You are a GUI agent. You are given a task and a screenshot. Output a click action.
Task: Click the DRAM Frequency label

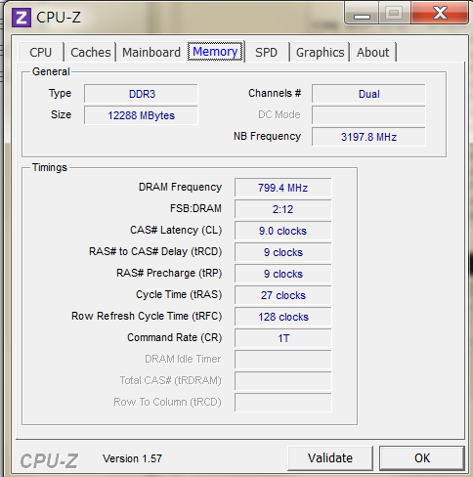point(180,187)
